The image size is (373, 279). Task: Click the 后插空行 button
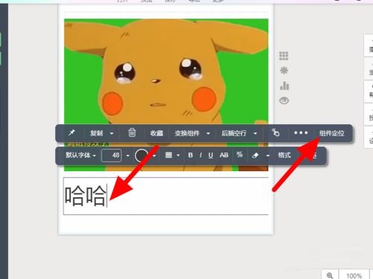[x=233, y=133]
